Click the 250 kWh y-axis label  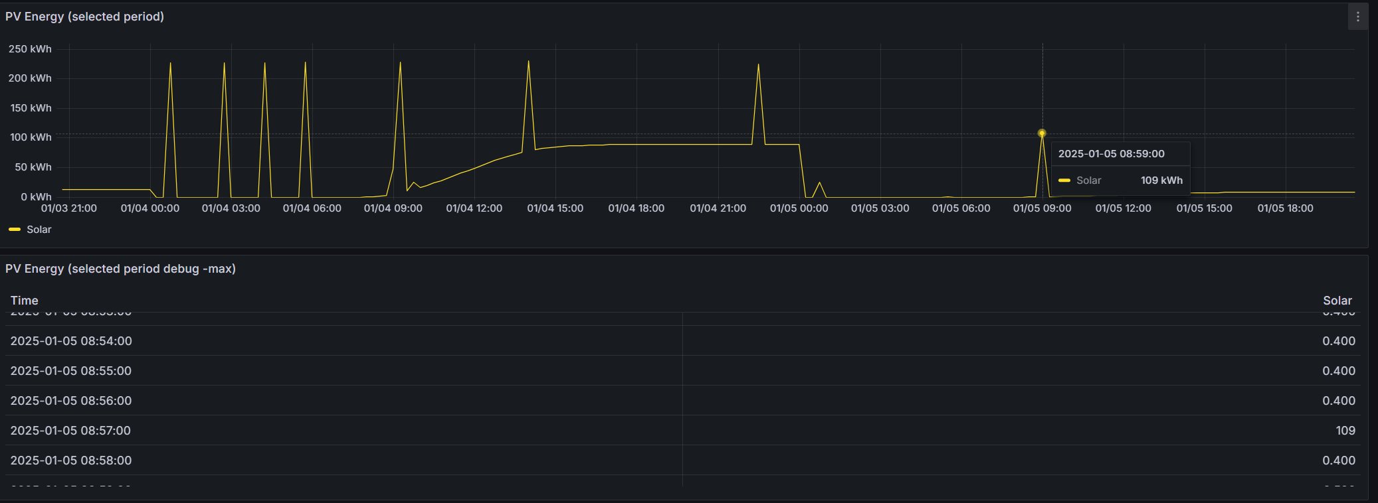(x=30, y=49)
